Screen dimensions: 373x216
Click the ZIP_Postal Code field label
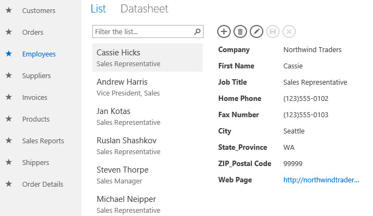(244, 164)
